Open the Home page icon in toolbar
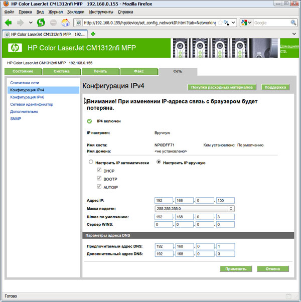 pos(66,23)
